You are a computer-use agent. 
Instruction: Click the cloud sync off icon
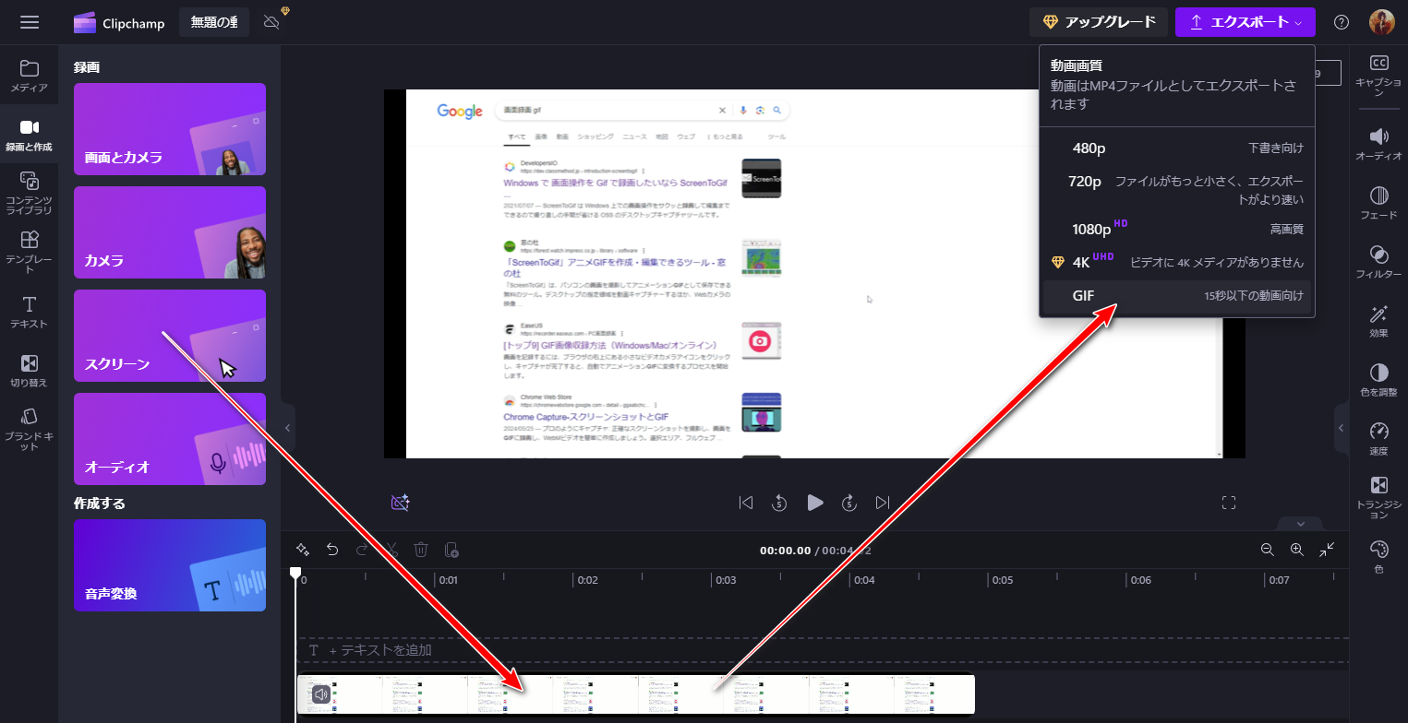coord(273,22)
